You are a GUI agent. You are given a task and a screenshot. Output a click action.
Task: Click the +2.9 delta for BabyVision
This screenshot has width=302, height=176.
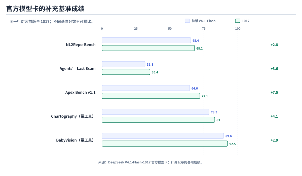(274, 140)
